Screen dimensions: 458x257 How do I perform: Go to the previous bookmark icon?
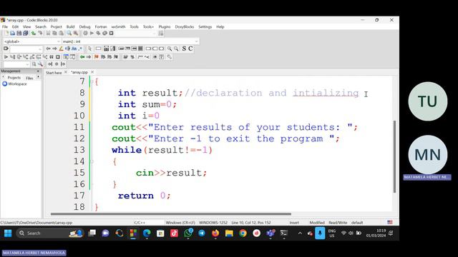point(103,57)
